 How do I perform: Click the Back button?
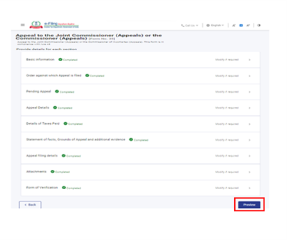tap(30, 205)
